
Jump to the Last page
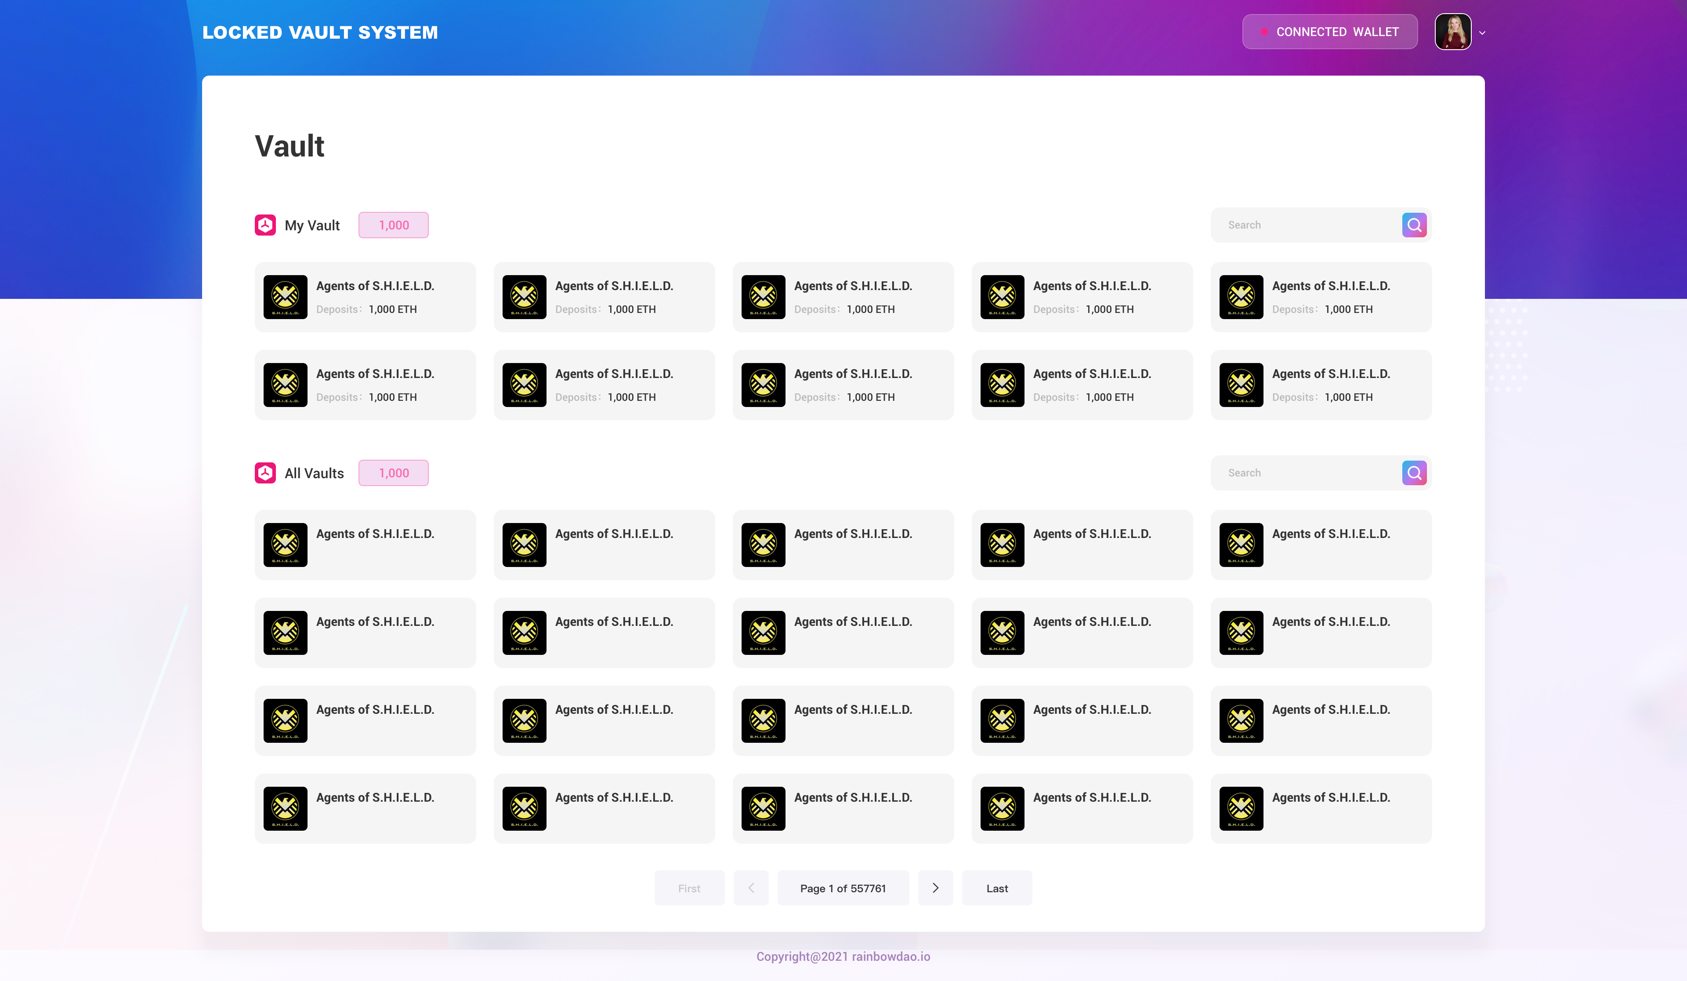click(x=997, y=888)
